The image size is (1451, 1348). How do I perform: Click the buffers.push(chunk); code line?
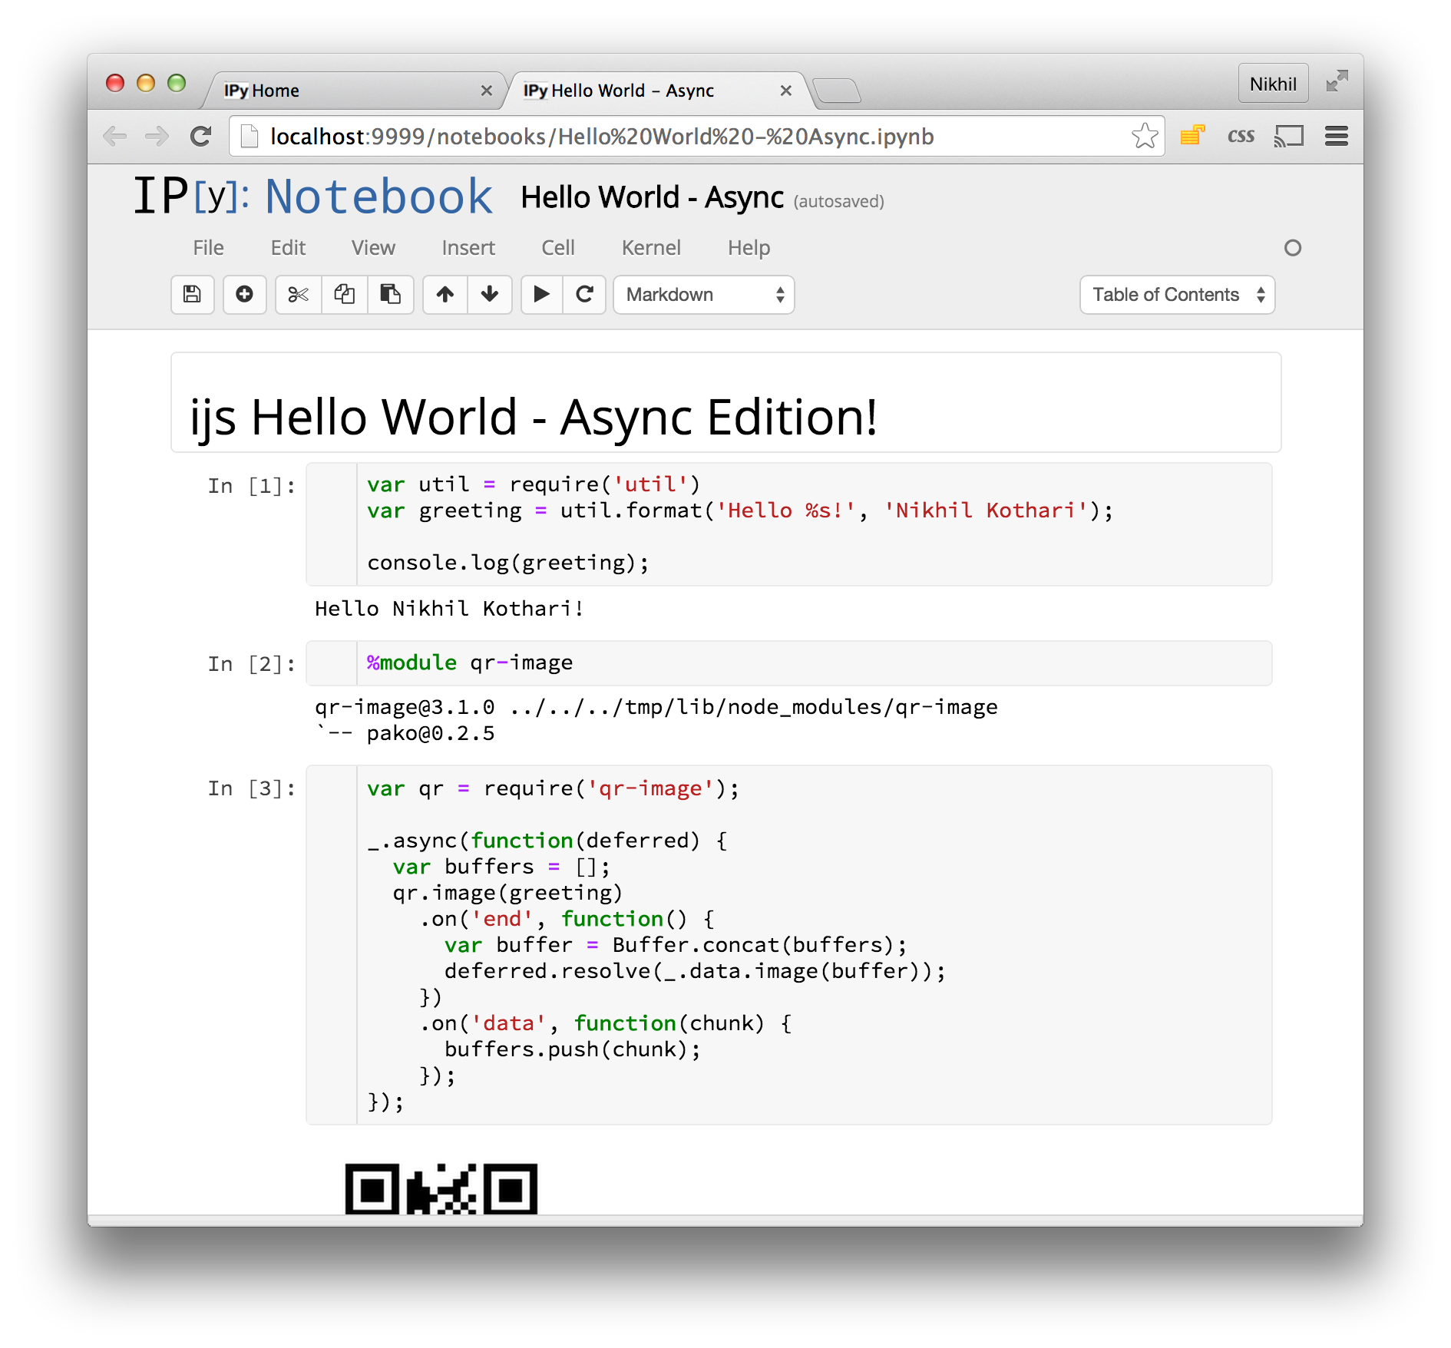click(x=573, y=1049)
